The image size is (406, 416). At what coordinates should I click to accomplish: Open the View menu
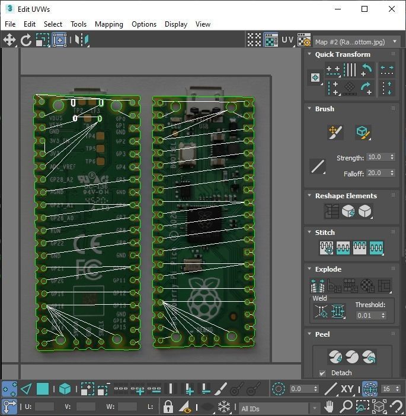point(203,24)
